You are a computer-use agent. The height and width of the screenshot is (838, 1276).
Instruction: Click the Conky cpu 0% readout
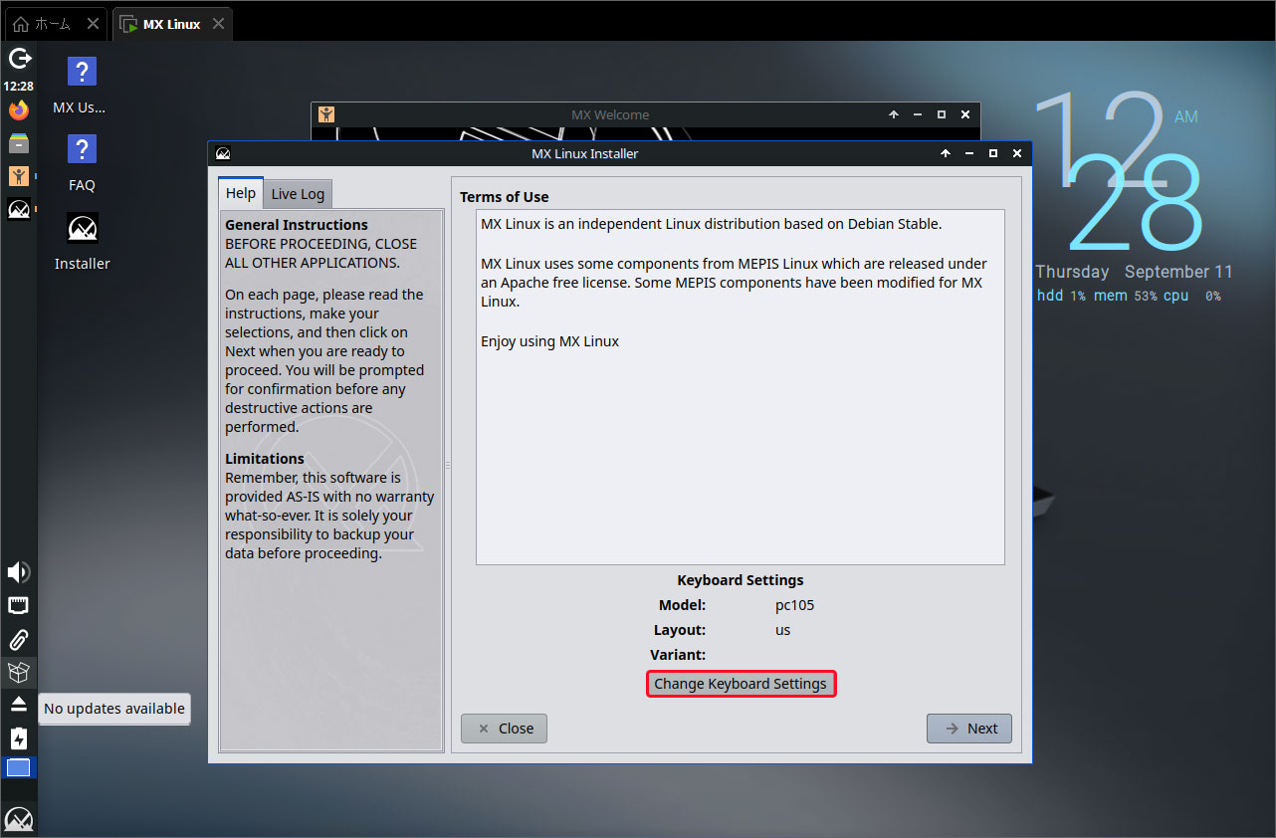(x=1192, y=296)
